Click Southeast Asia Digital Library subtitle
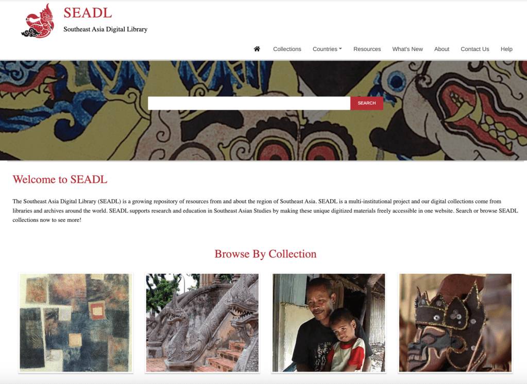The image size is (527, 384). [x=106, y=29]
